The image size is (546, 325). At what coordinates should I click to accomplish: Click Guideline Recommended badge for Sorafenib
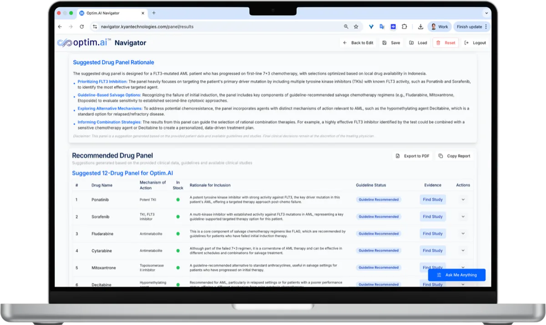(379, 217)
